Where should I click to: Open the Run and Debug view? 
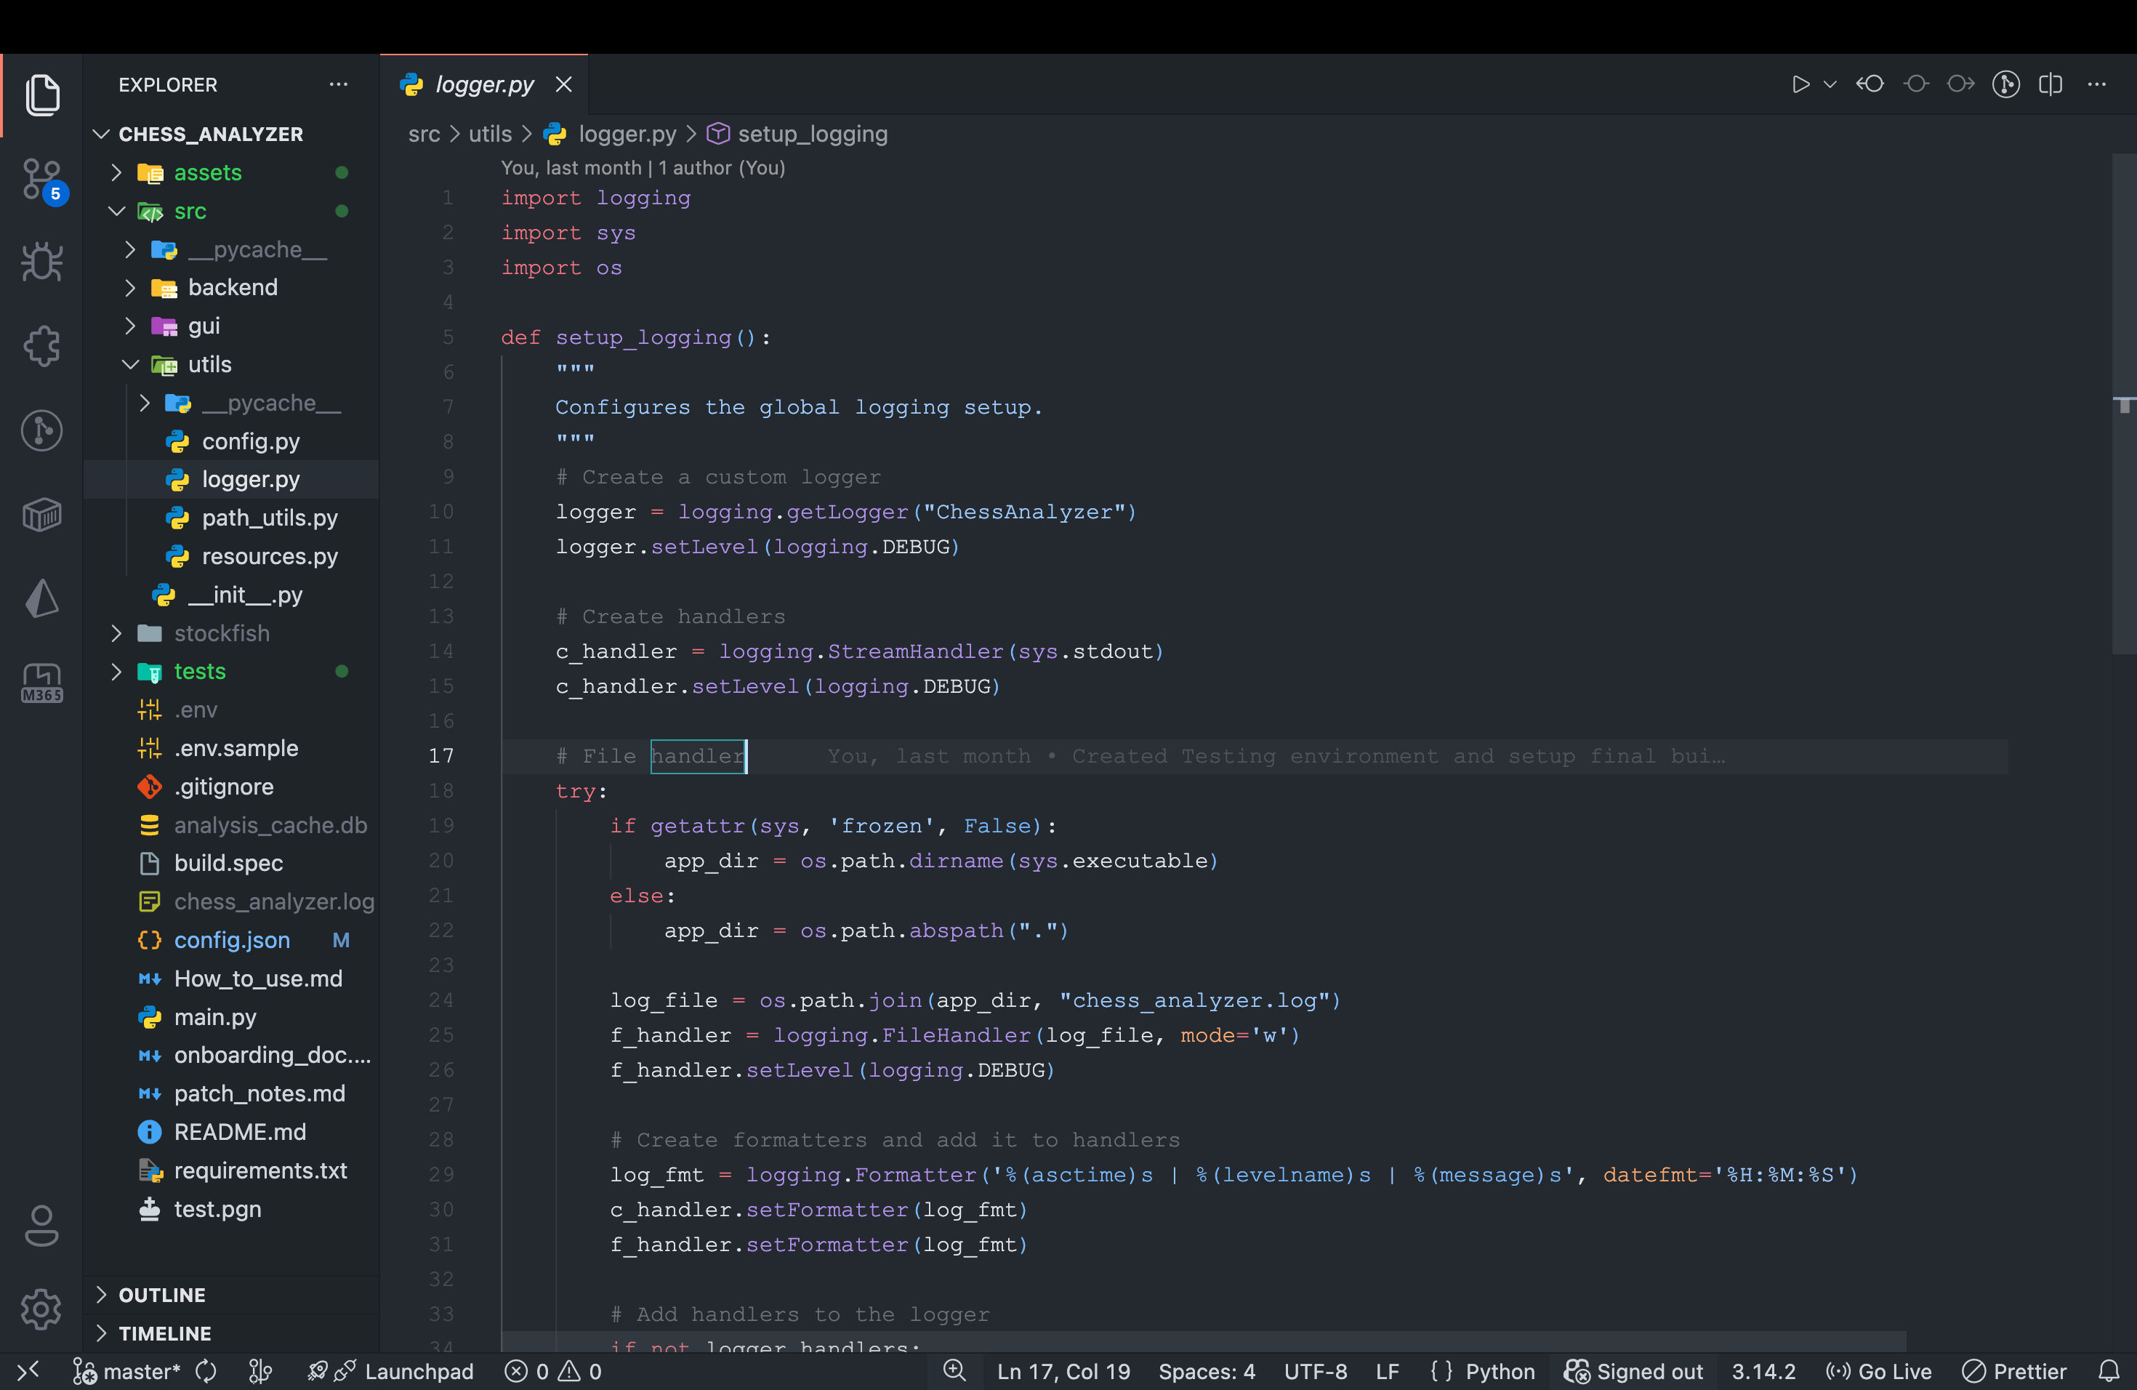[x=41, y=261]
